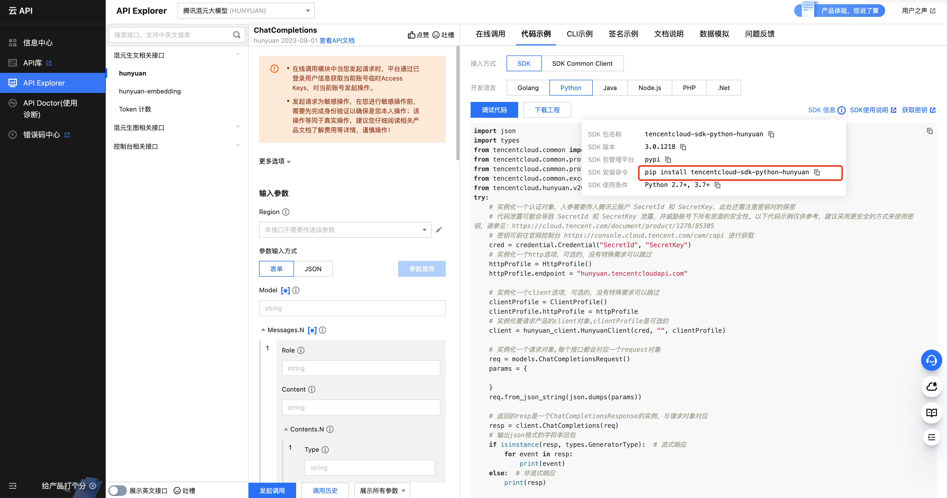
Task: Switch parameter input to JSON
Action: tap(313, 269)
